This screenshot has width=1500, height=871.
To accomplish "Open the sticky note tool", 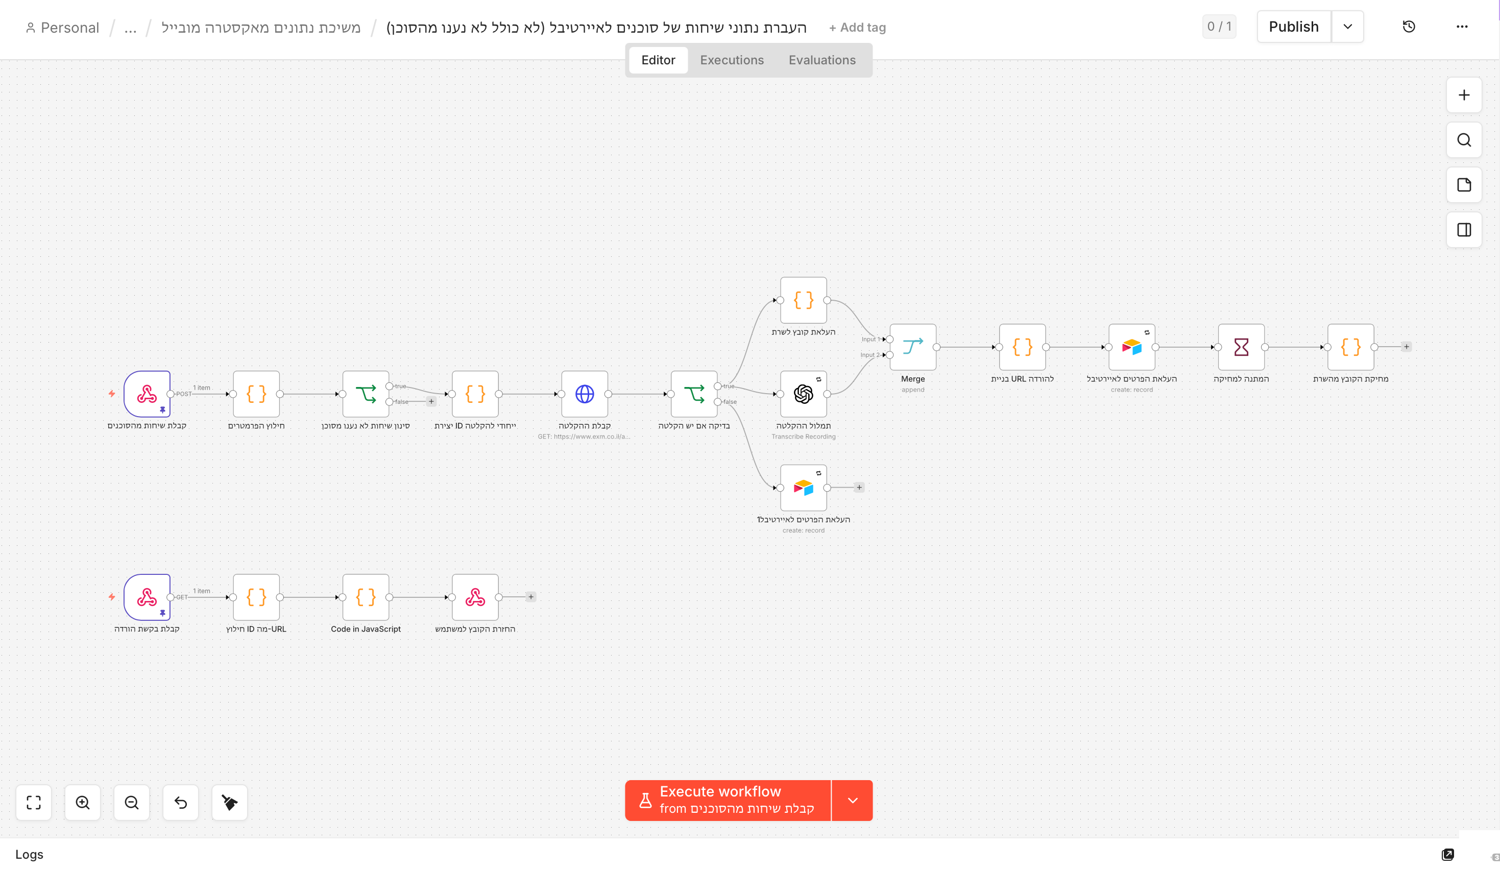I will [1463, 185].
